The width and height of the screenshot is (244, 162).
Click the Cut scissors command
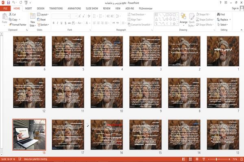(x=12, y=15)
